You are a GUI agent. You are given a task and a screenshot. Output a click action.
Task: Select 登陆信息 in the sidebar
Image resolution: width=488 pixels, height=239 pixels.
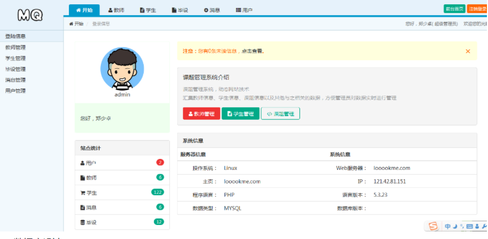click(32, 36)
